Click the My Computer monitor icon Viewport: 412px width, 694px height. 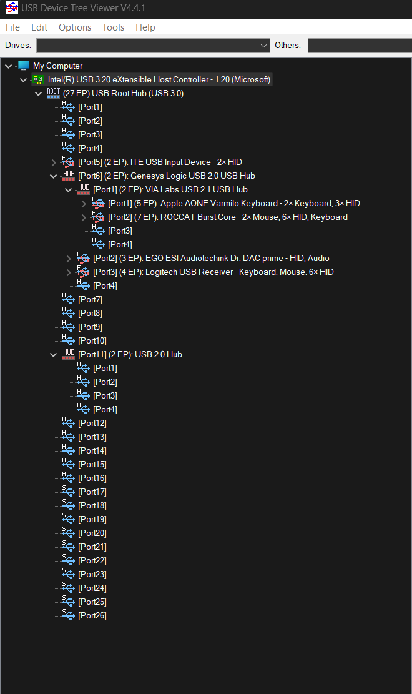click(x=24, y=66)
